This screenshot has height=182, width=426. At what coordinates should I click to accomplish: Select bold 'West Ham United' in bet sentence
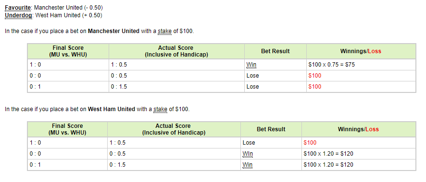coord(112,109)
